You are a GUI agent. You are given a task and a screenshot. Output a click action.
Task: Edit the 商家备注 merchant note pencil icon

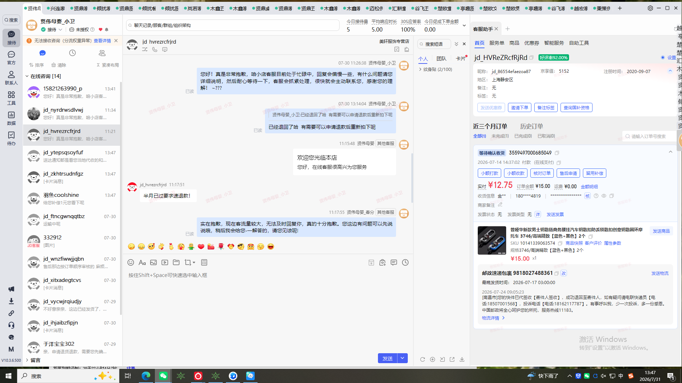pos(500,205)
